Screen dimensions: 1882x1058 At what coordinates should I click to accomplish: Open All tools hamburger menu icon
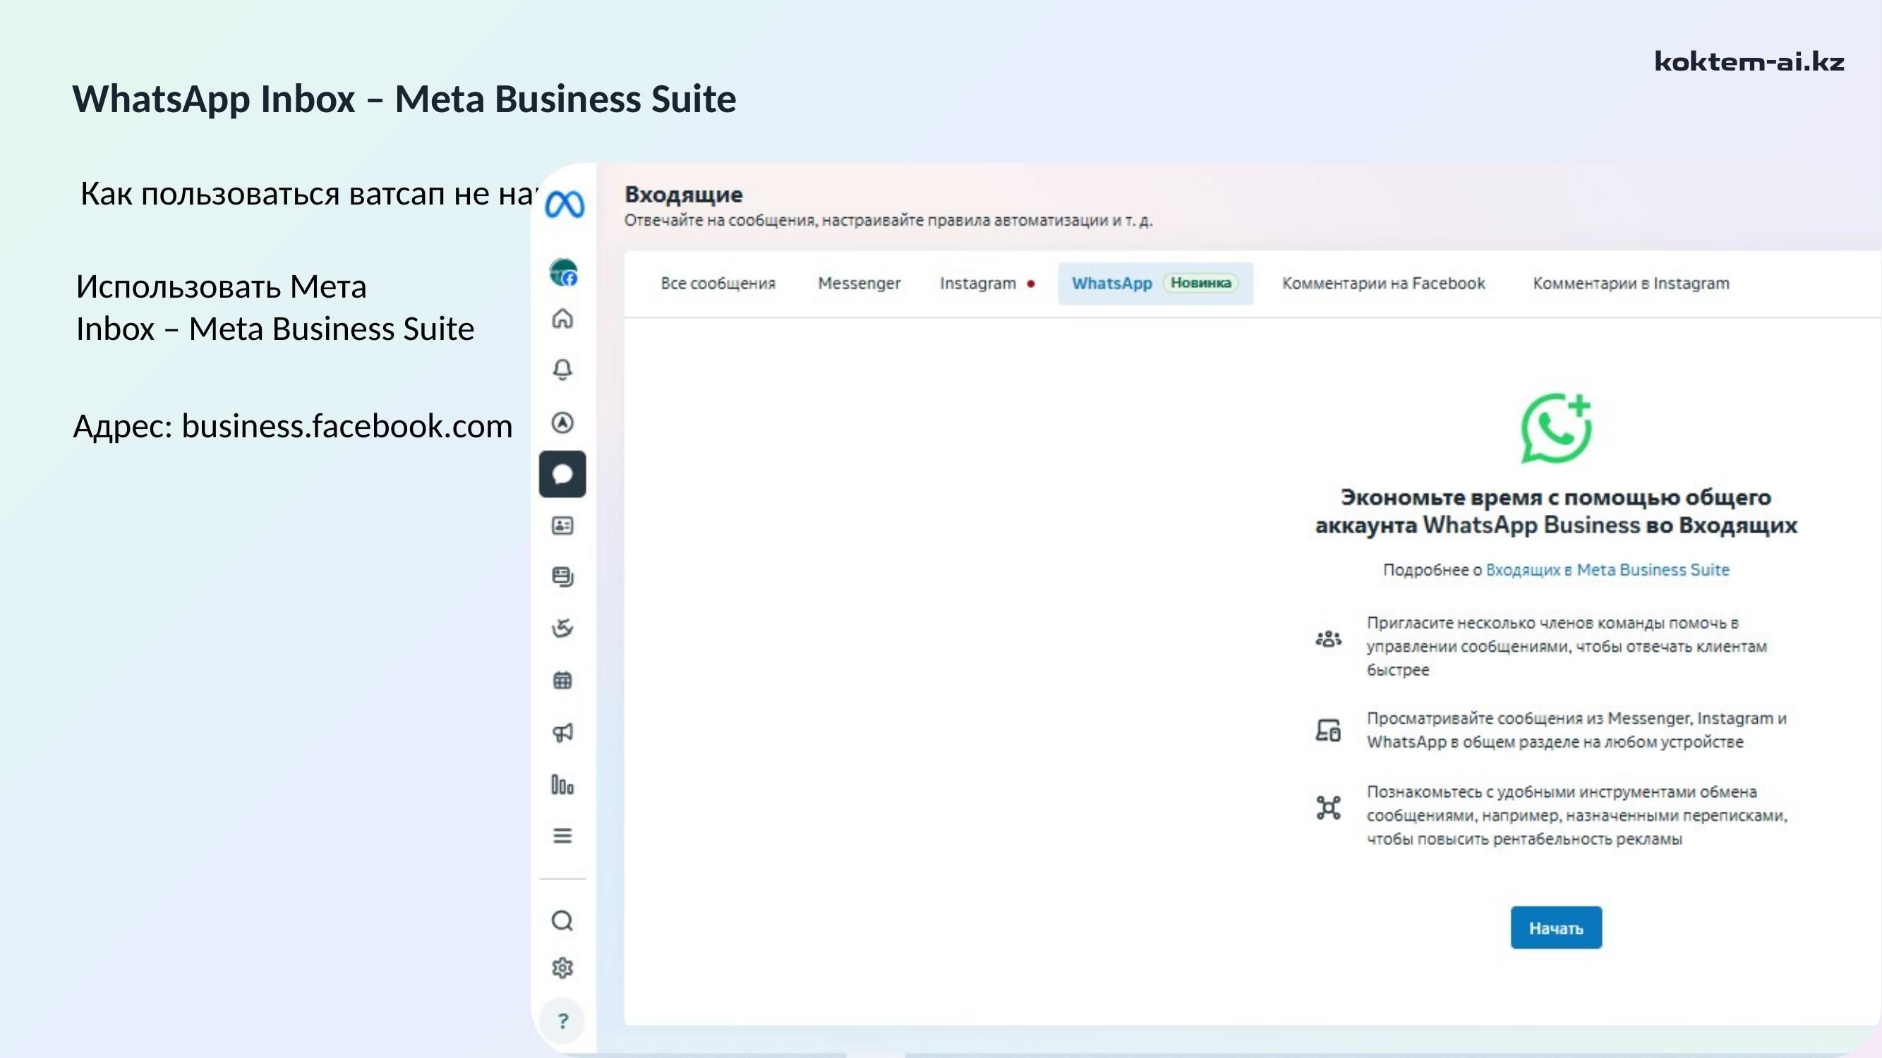tap(562, 835)
